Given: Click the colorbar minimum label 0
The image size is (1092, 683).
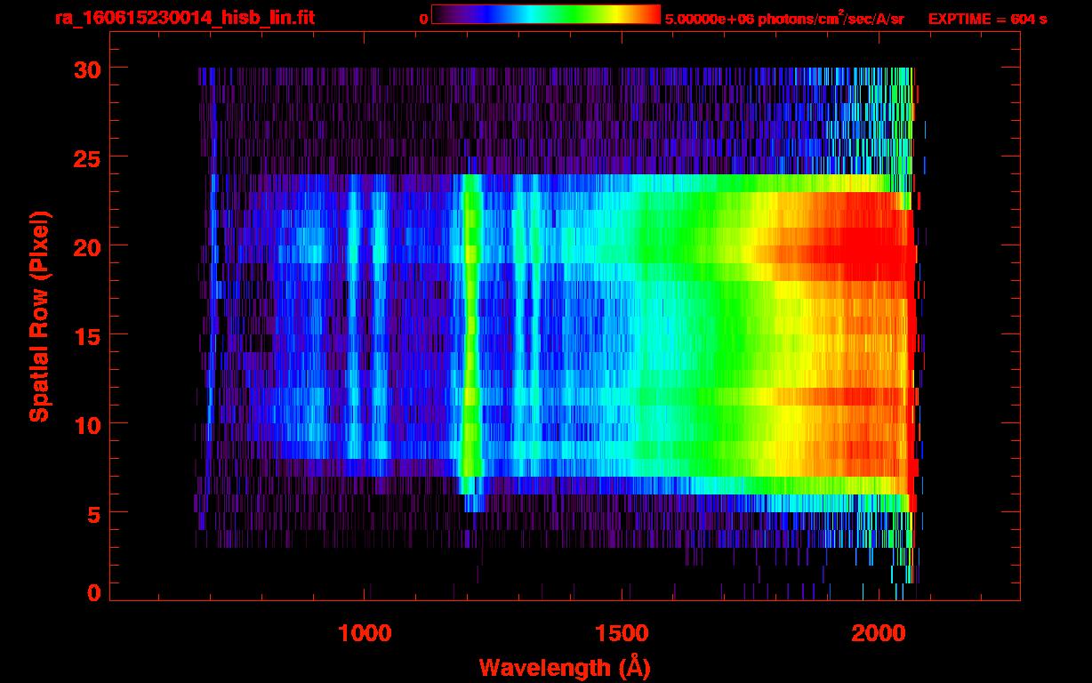Looking at the screenshot, I should 423,19.
